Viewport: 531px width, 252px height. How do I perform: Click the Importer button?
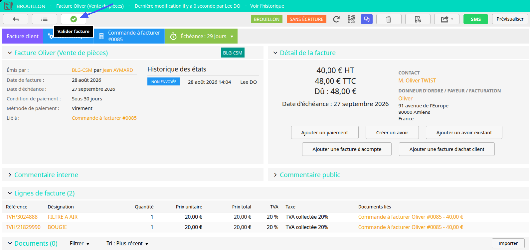508,243
